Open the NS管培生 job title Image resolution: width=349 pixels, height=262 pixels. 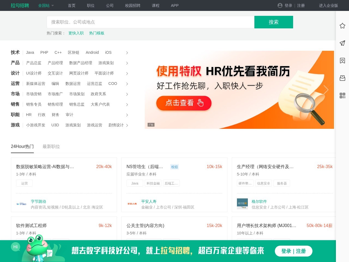(145, 166)
